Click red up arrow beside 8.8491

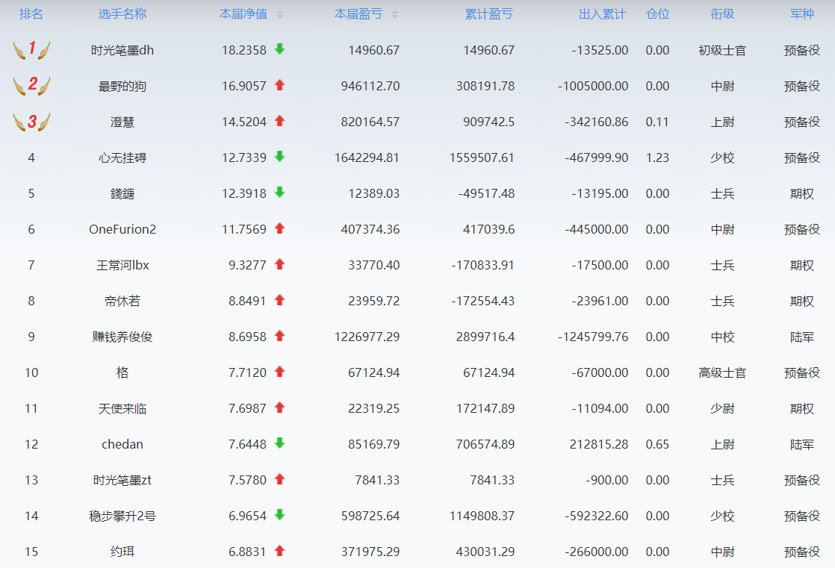tap(279, 300)
